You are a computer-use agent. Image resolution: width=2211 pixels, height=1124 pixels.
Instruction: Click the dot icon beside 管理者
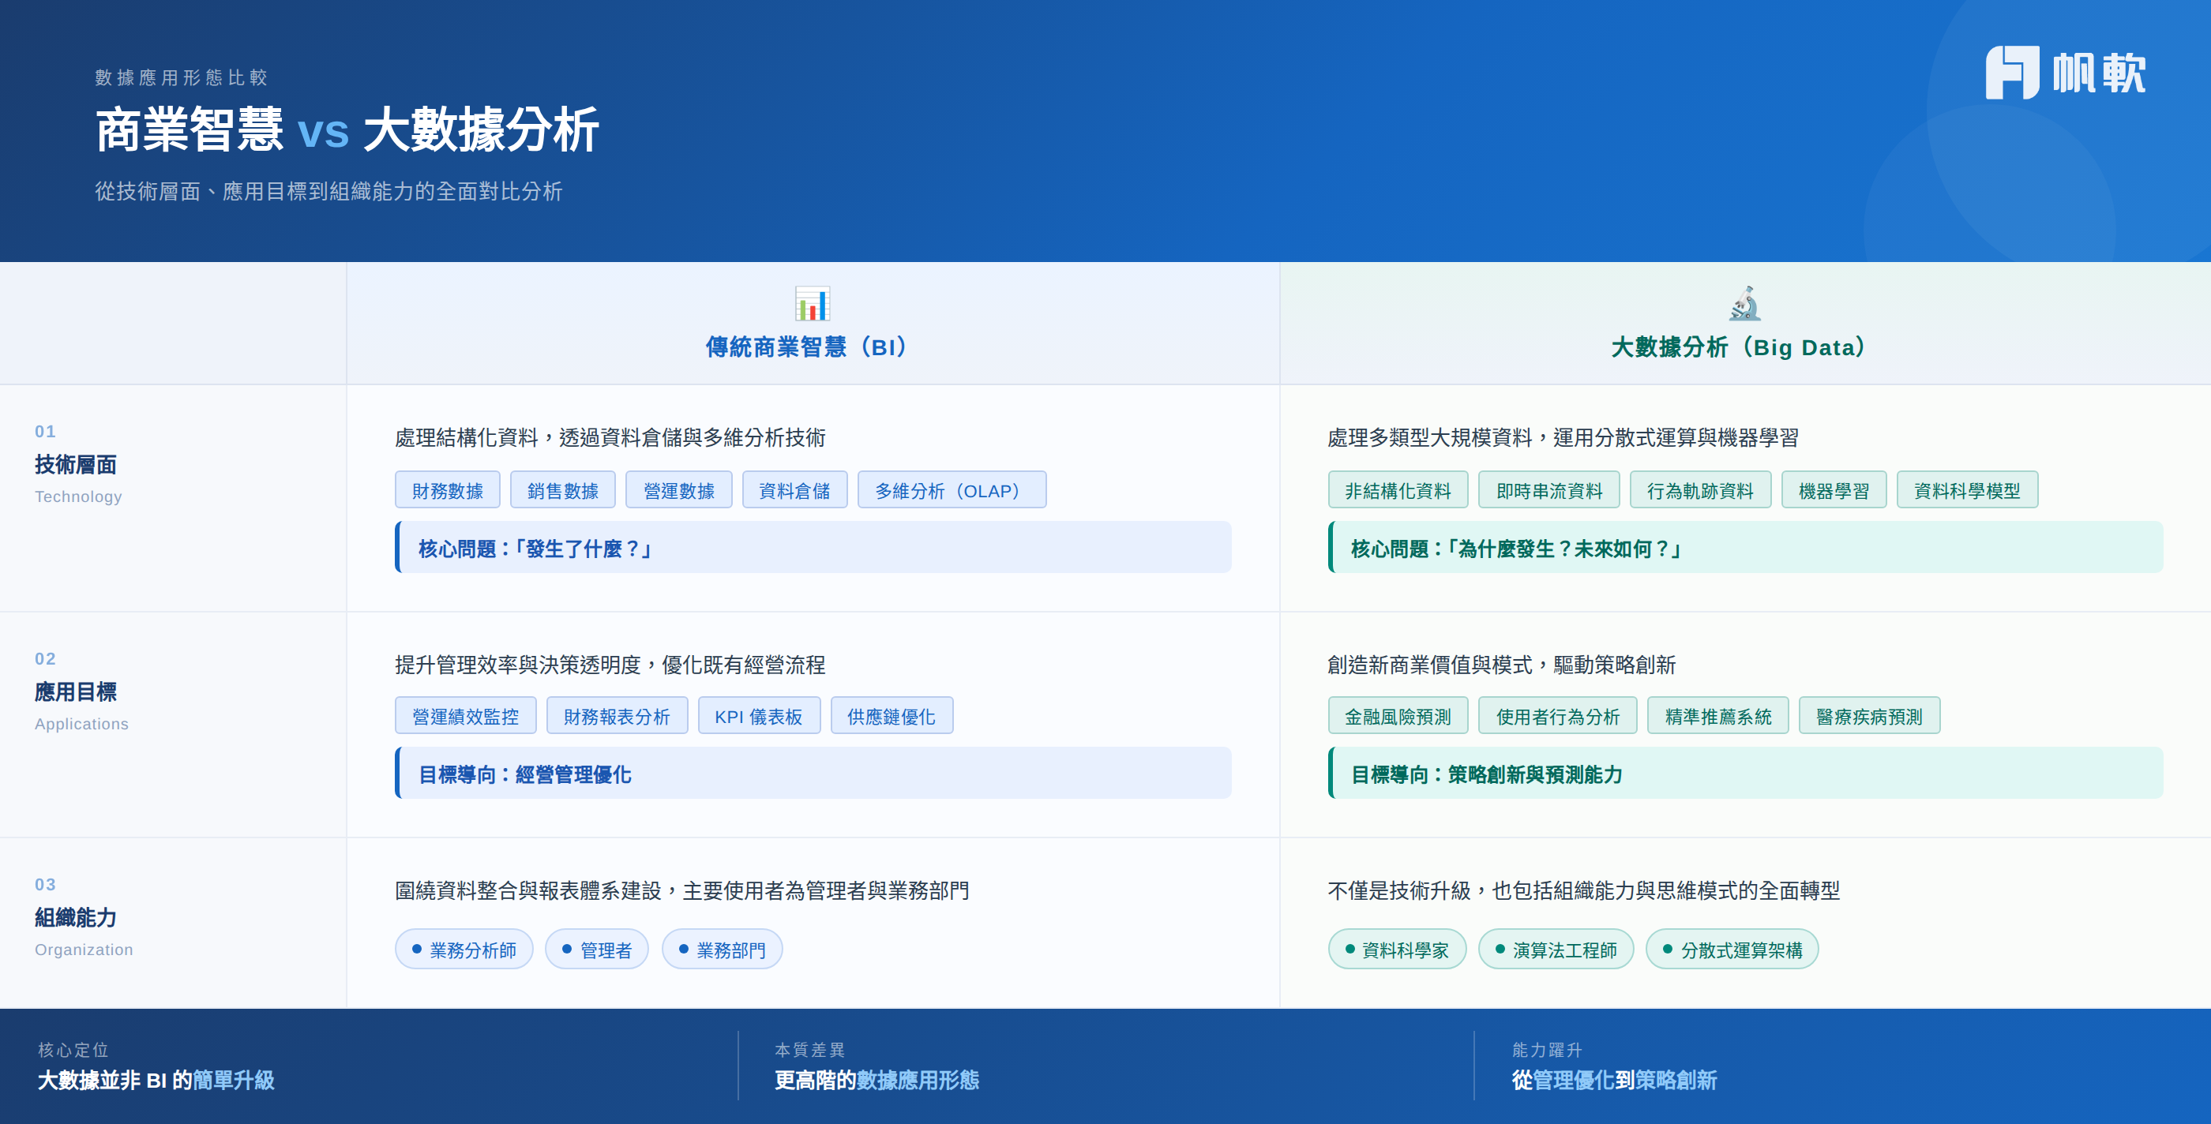click(x=566, y=949)
